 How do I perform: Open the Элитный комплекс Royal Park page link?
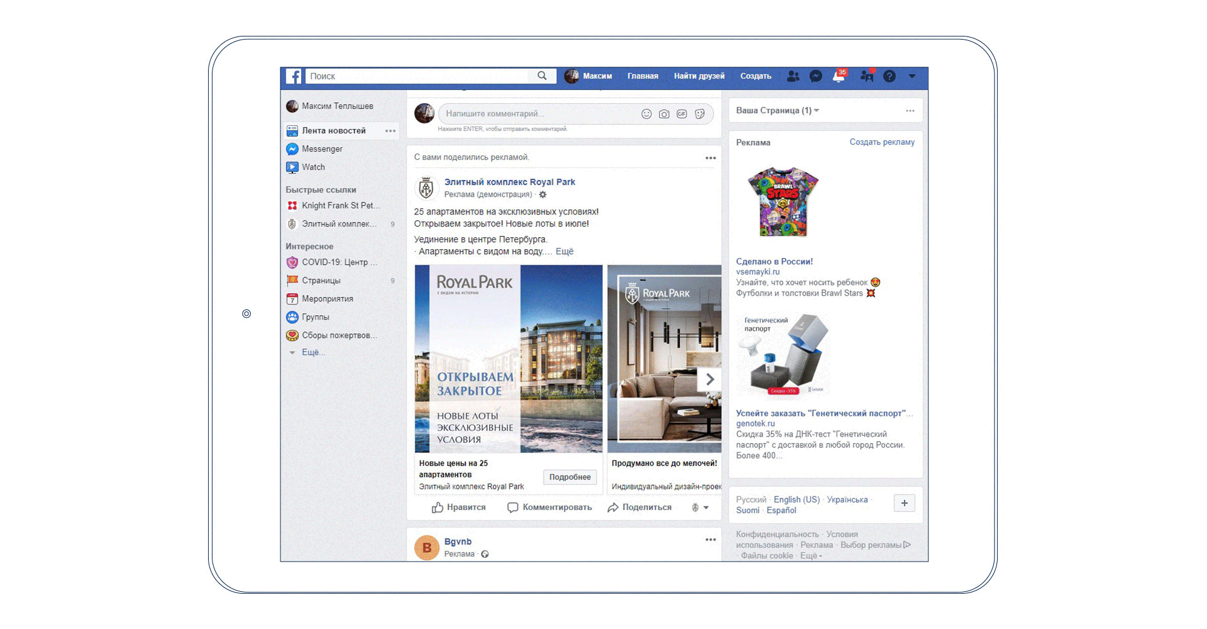click(x=510, y=182)
